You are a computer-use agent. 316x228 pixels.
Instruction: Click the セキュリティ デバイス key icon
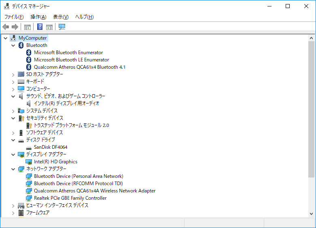[21, 118]
